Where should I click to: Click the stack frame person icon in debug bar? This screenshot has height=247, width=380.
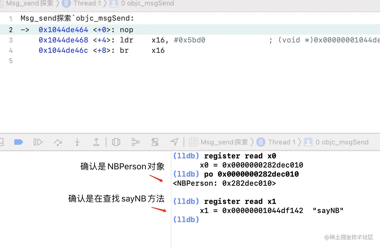click(x=308, y=142)
